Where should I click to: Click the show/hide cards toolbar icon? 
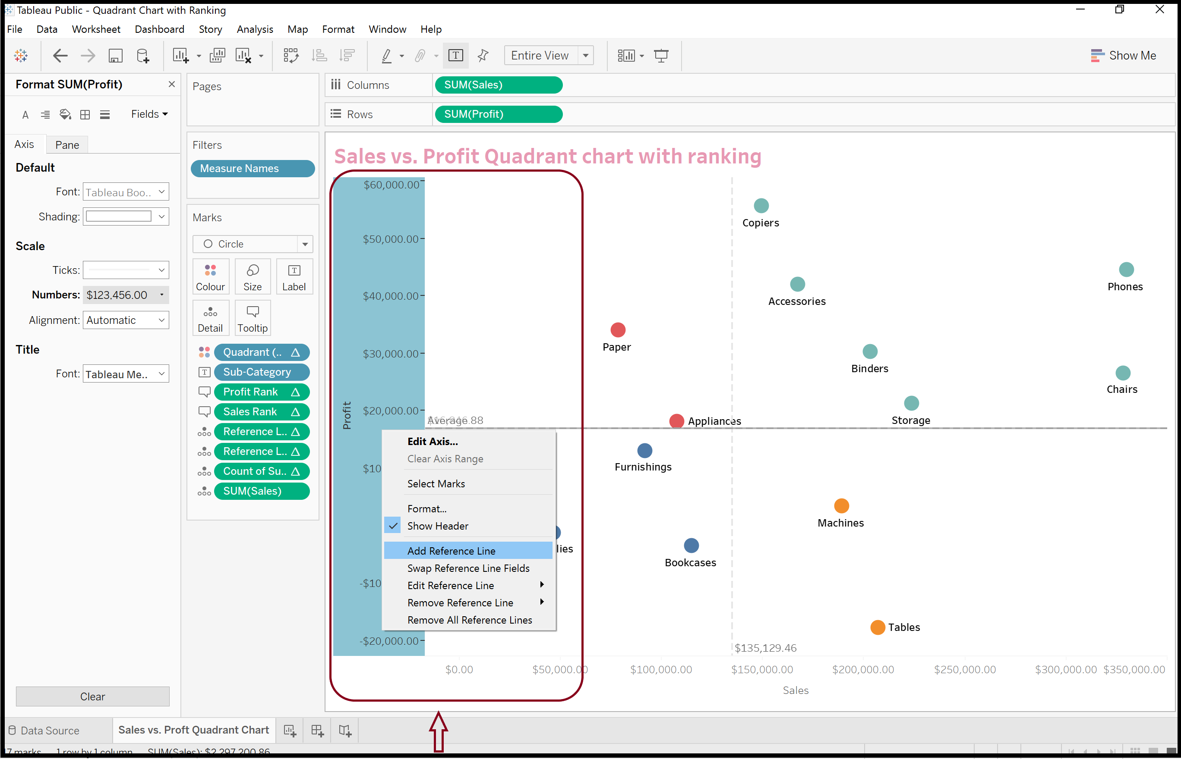(x=626, y=56)
